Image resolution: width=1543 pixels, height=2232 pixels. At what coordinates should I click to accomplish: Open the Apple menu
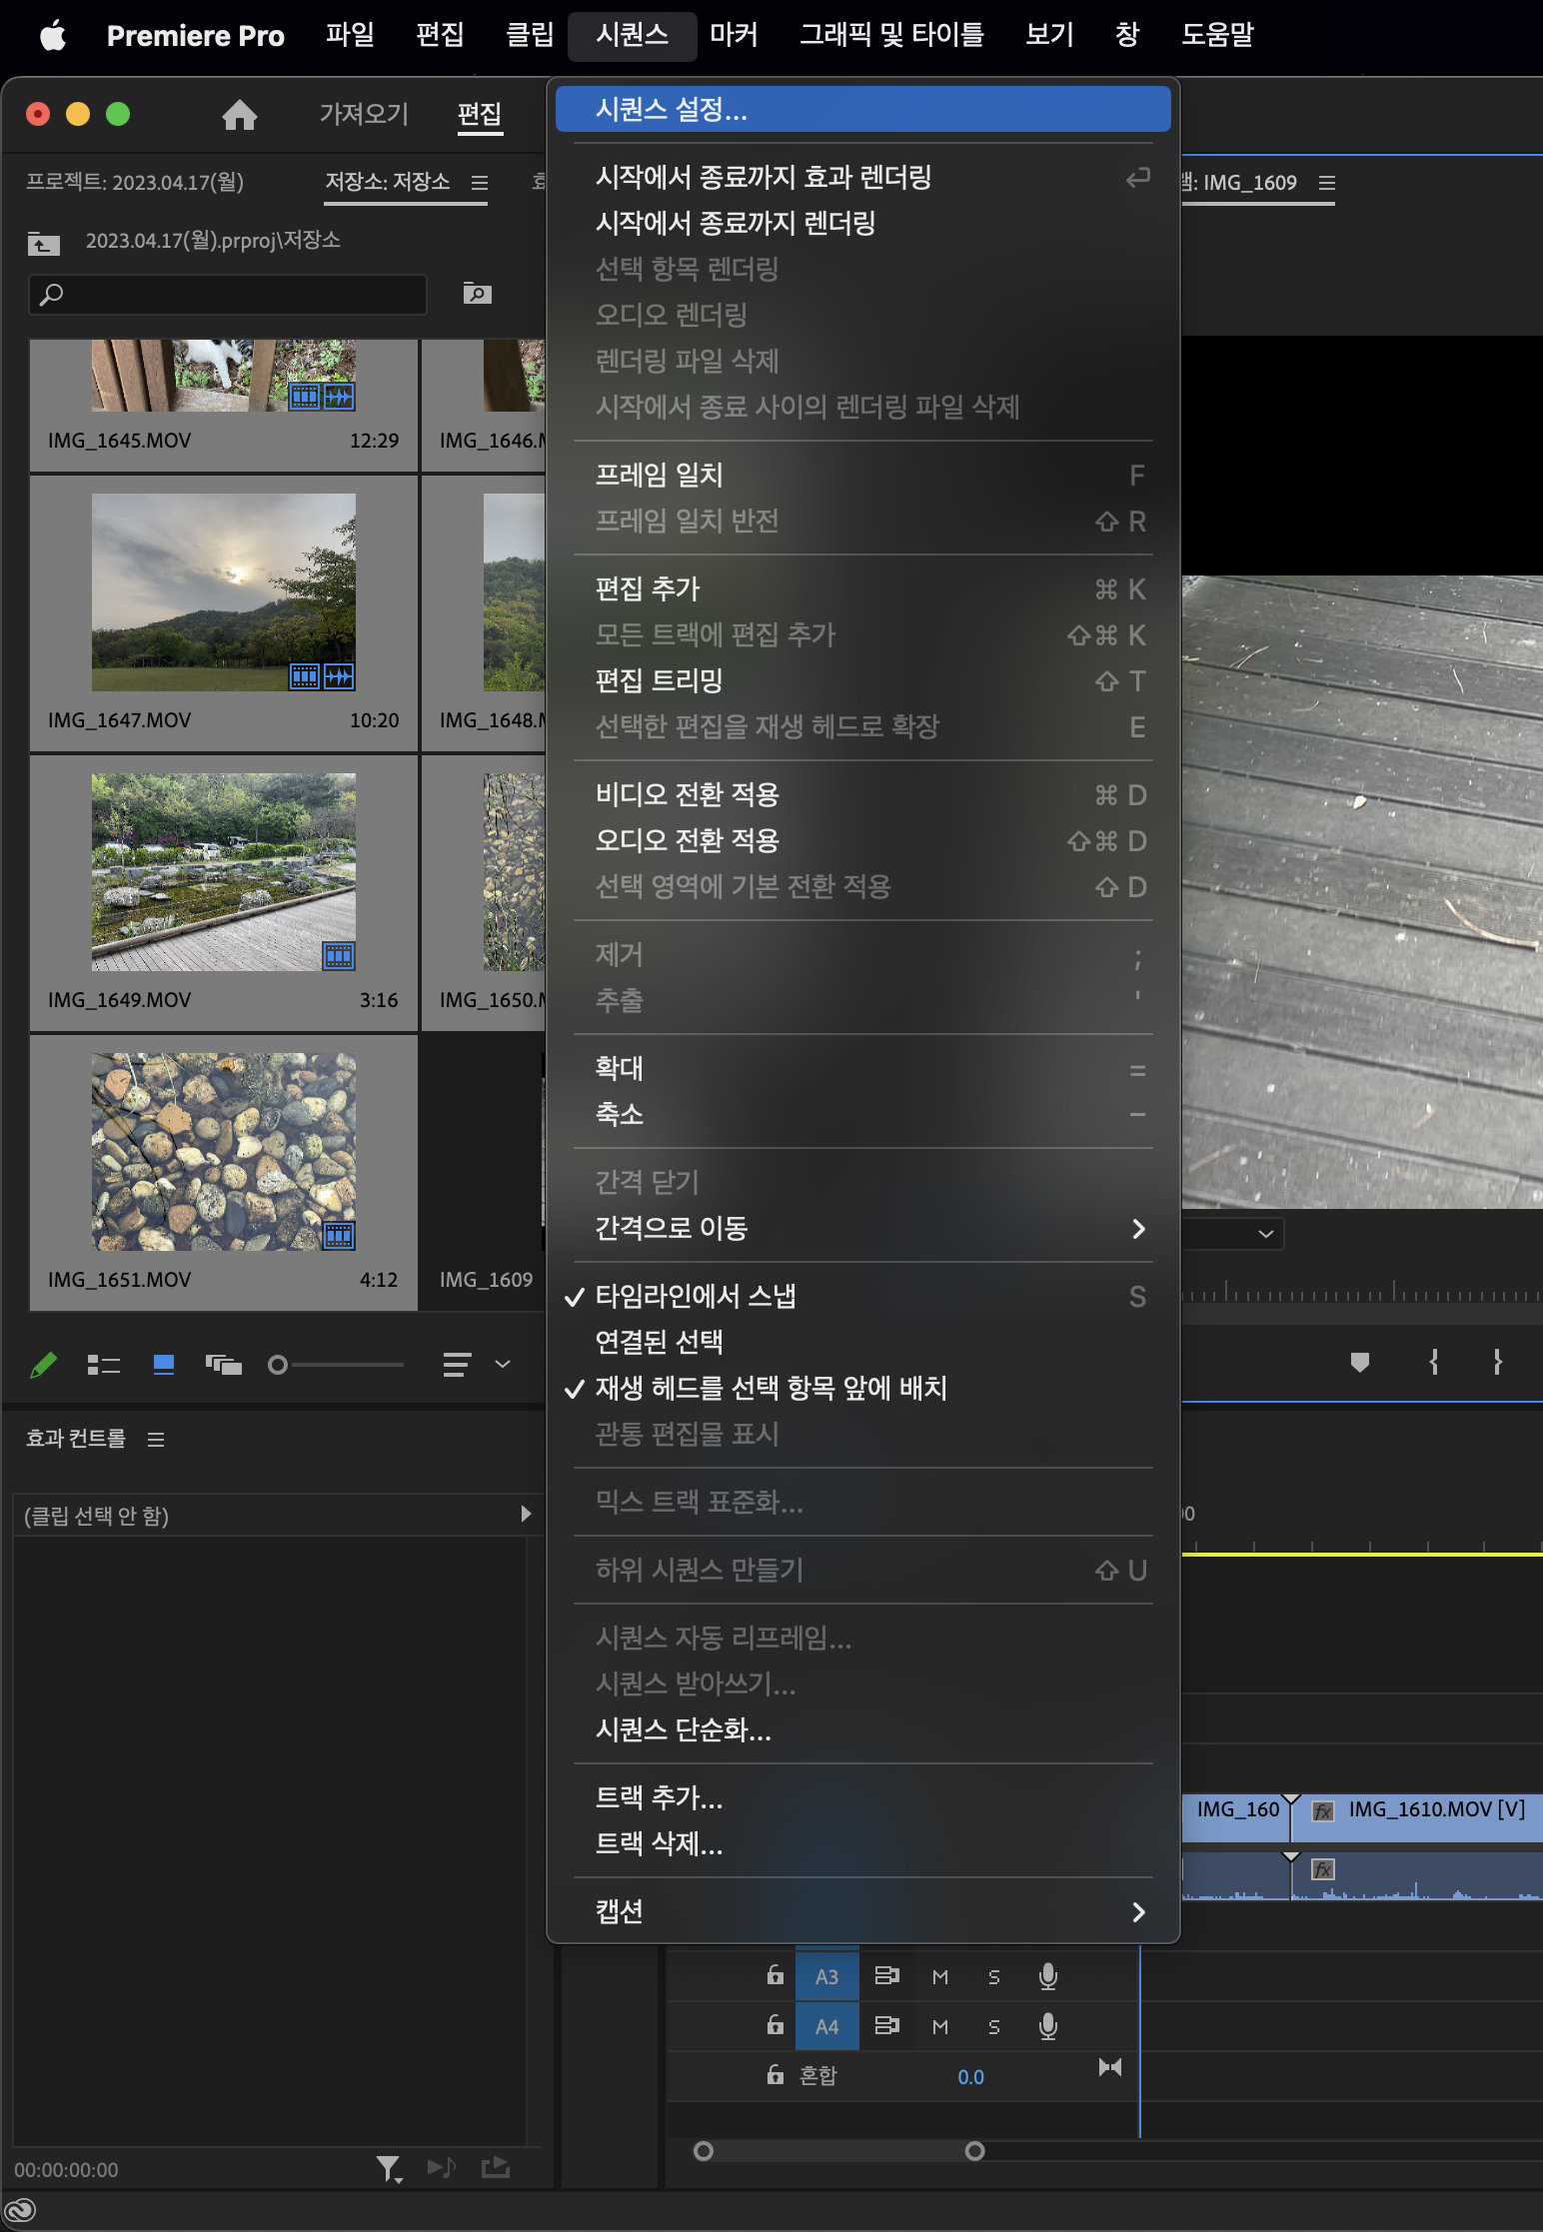[x=53, y=36]
